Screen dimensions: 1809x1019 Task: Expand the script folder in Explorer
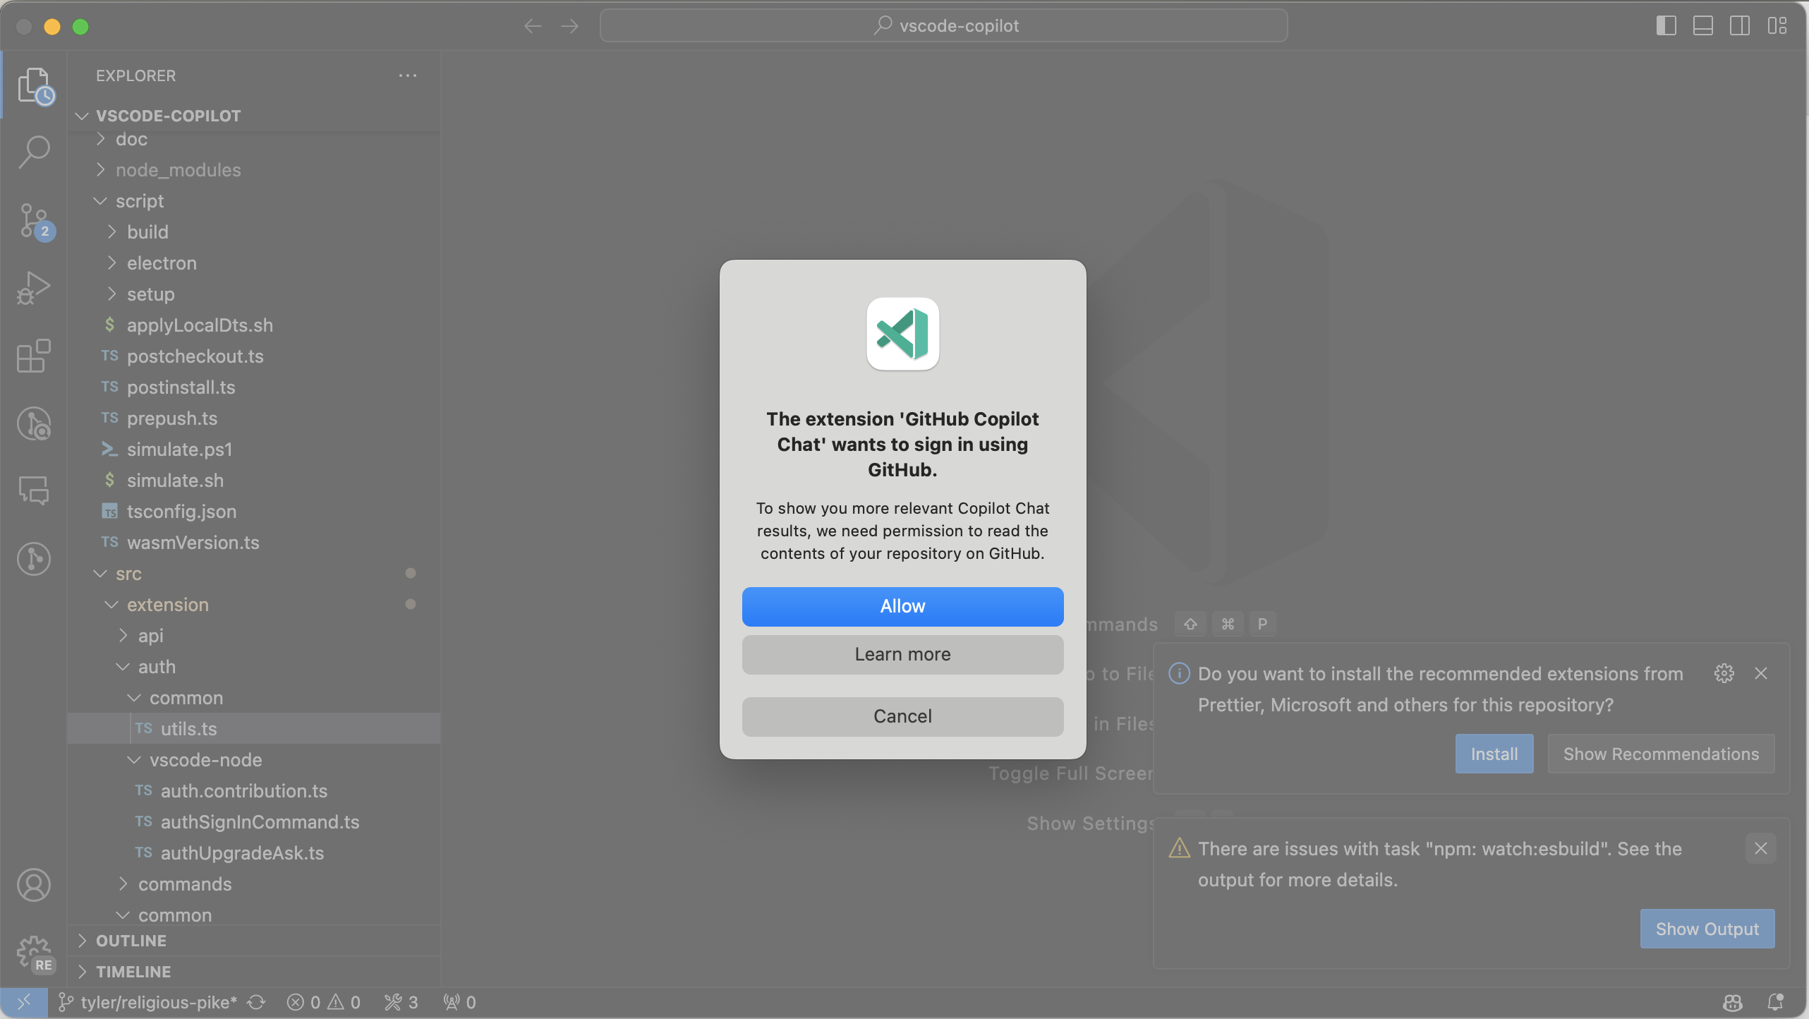point(139,201)
